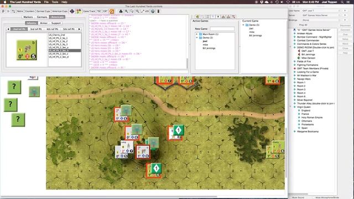Click the chat message input field

pos(139,72)
